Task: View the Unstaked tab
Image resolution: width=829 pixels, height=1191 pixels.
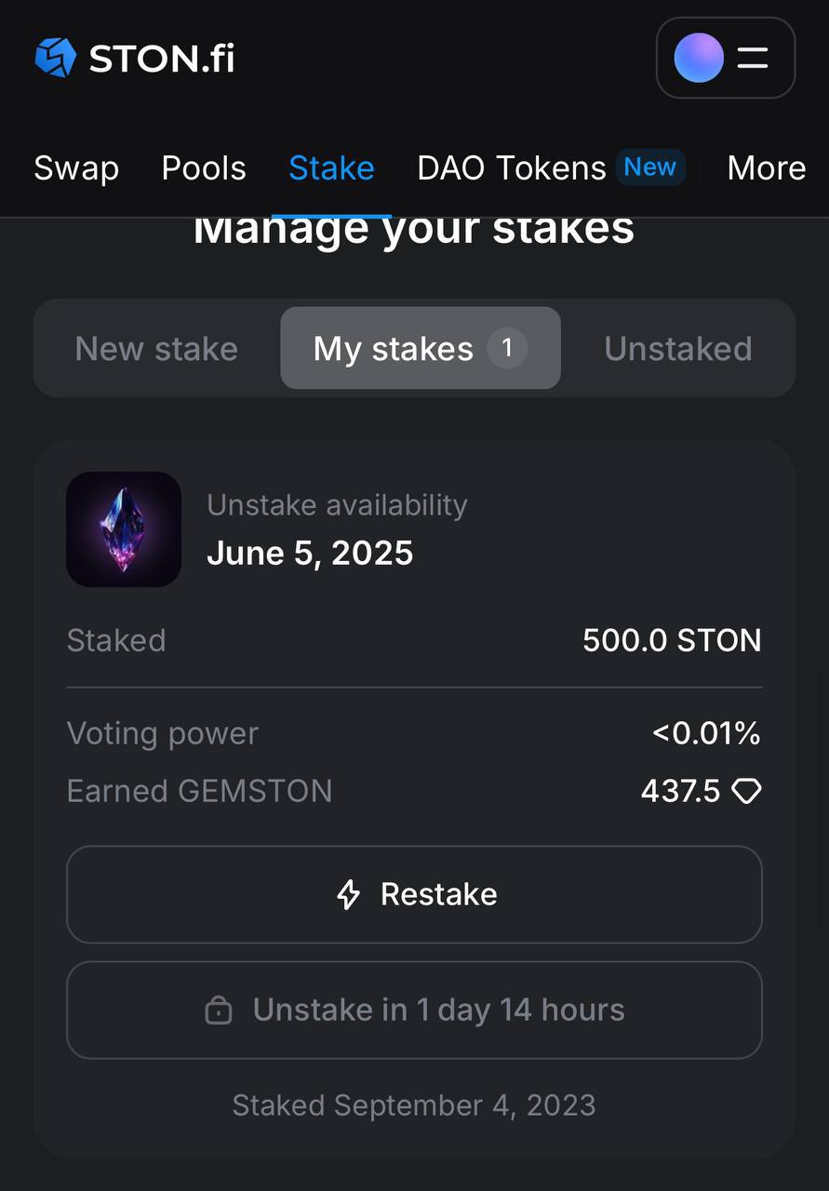Action: tap(678, 349)
